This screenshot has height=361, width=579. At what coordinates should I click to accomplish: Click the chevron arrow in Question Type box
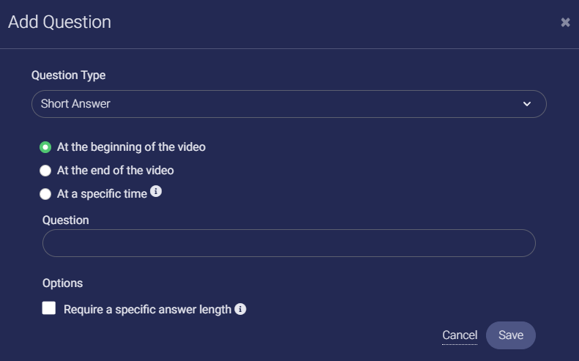(527, 104)
